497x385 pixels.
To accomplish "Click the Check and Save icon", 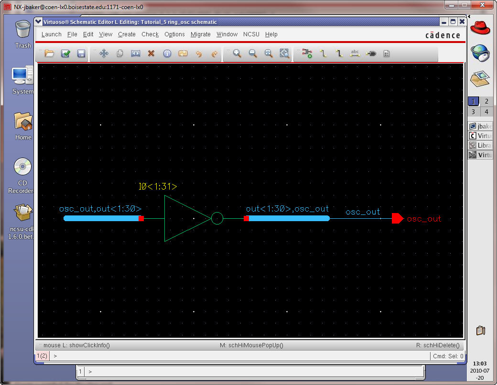I will point(65,53).
